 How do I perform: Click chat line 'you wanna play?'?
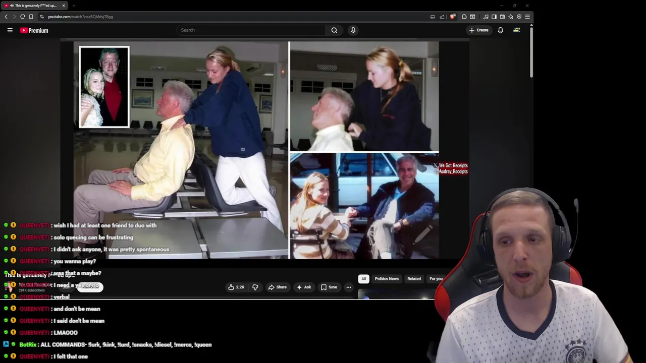click(x=75, y=261)
